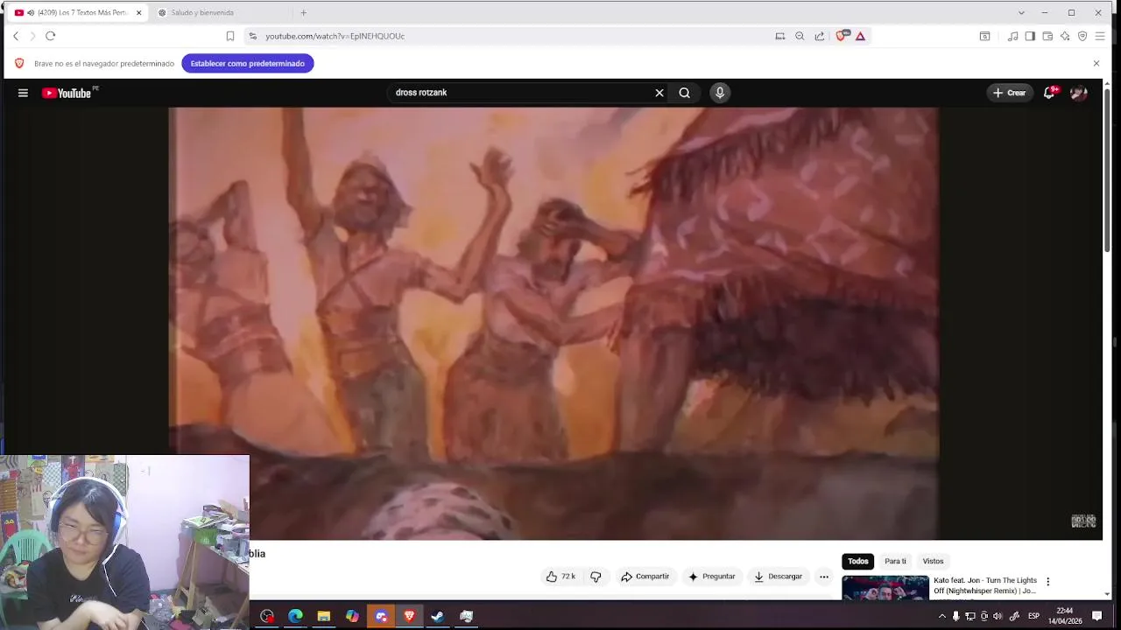Open the Kato feat. Jon video thumbnail
Viewport: 1121px width, 630px height.
[x=885, y=587]
